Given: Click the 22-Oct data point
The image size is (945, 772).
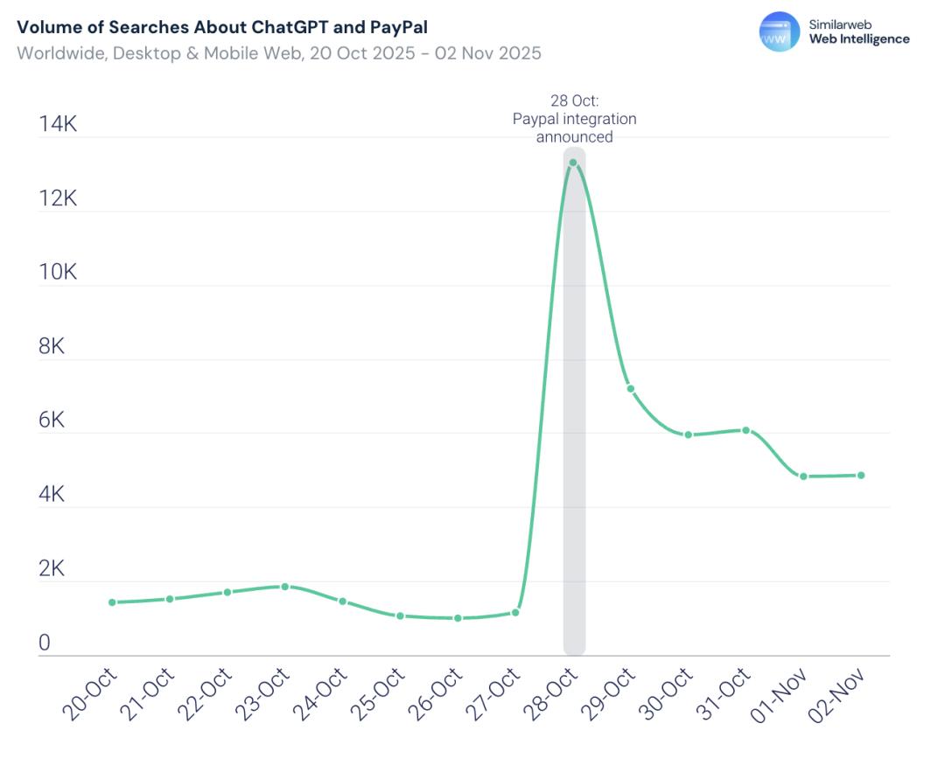Looking at the screenshot, I should coord(227,592).
